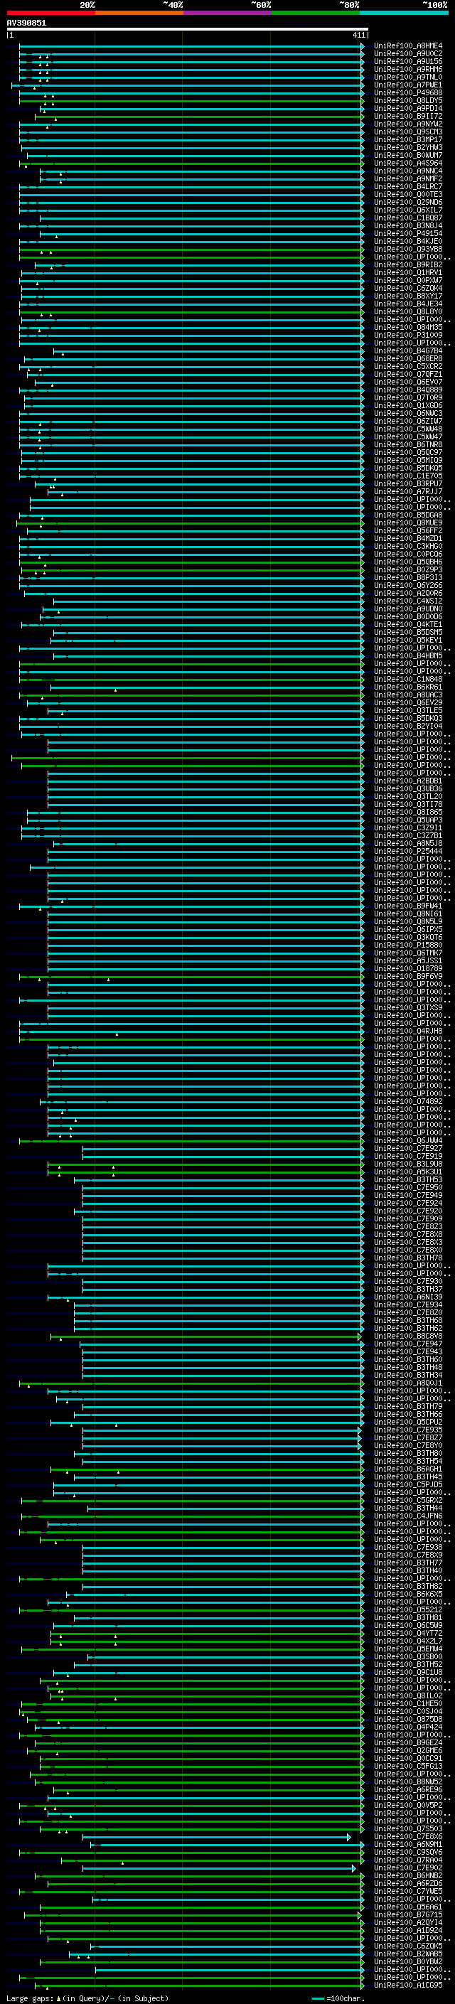This screenshot has width=455, height=2004.
Task: Select the UniRef100_P49688 label
Action: (x=407, y=92)
